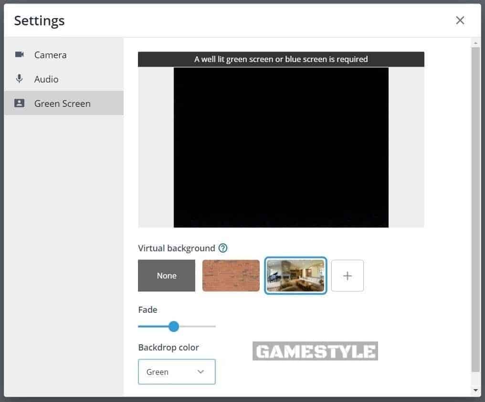Adjust the Fade slider handle

tap(174, 326)
